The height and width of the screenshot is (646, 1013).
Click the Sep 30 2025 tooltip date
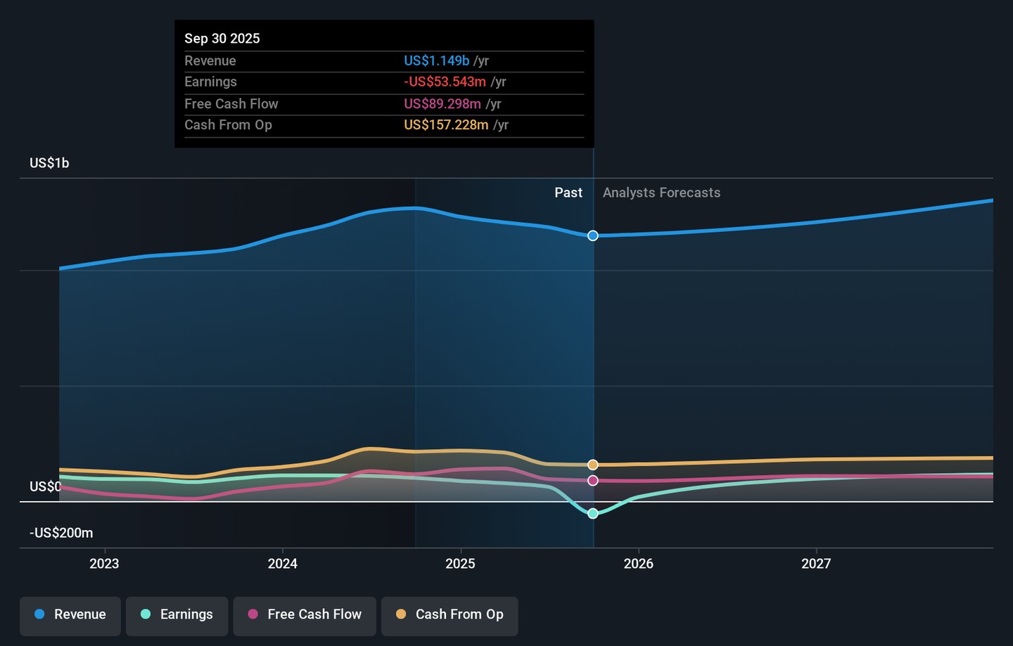coord(222,39)
